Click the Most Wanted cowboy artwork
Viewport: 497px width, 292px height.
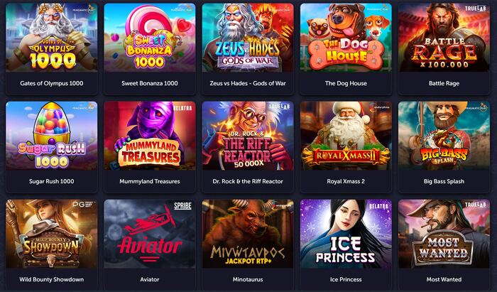pyautogui.click(x=444, y=234)
